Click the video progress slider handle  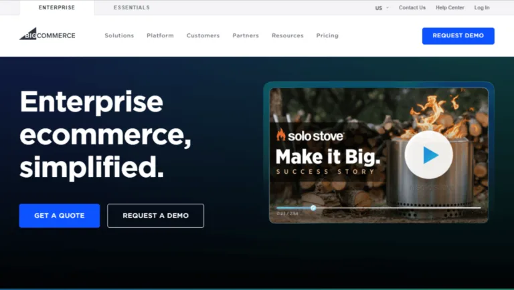(313, 208)
